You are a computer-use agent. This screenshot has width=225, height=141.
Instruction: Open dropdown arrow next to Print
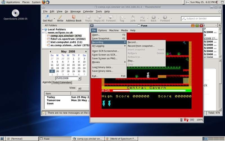[x=147, y=19]
